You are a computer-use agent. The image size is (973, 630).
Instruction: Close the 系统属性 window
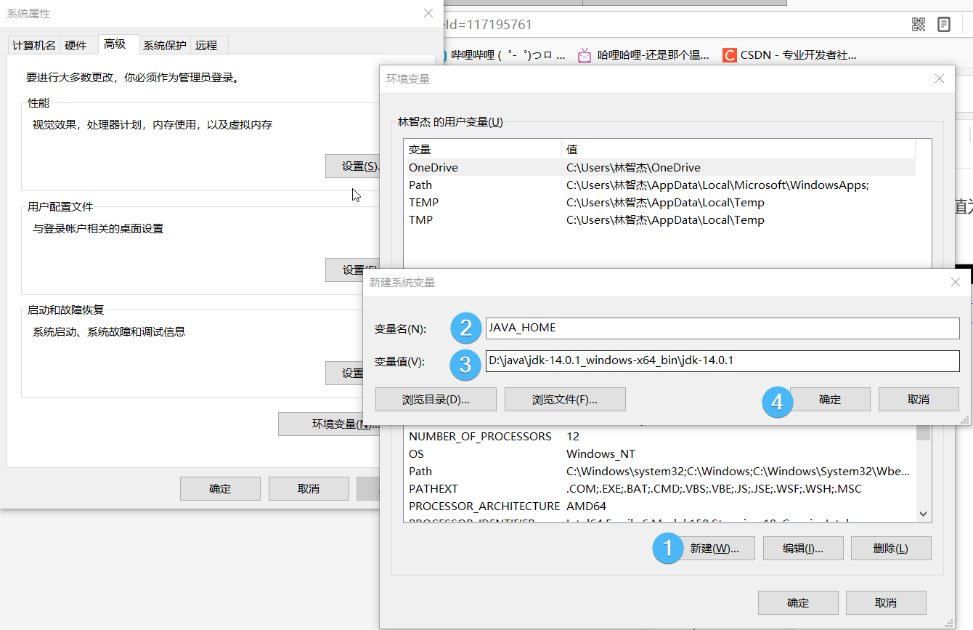428,13
